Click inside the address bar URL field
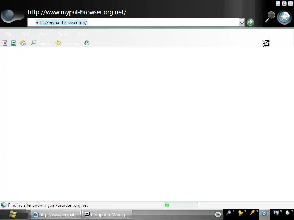 pos(133,23)
